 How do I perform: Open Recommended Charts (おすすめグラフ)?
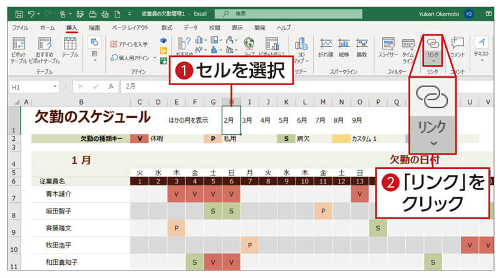(x=184, y=46)
